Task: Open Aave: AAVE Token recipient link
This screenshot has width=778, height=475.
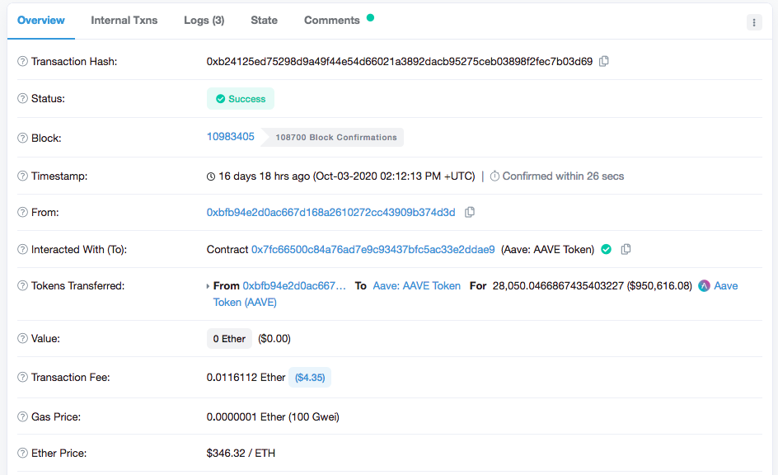Action: 417,286
